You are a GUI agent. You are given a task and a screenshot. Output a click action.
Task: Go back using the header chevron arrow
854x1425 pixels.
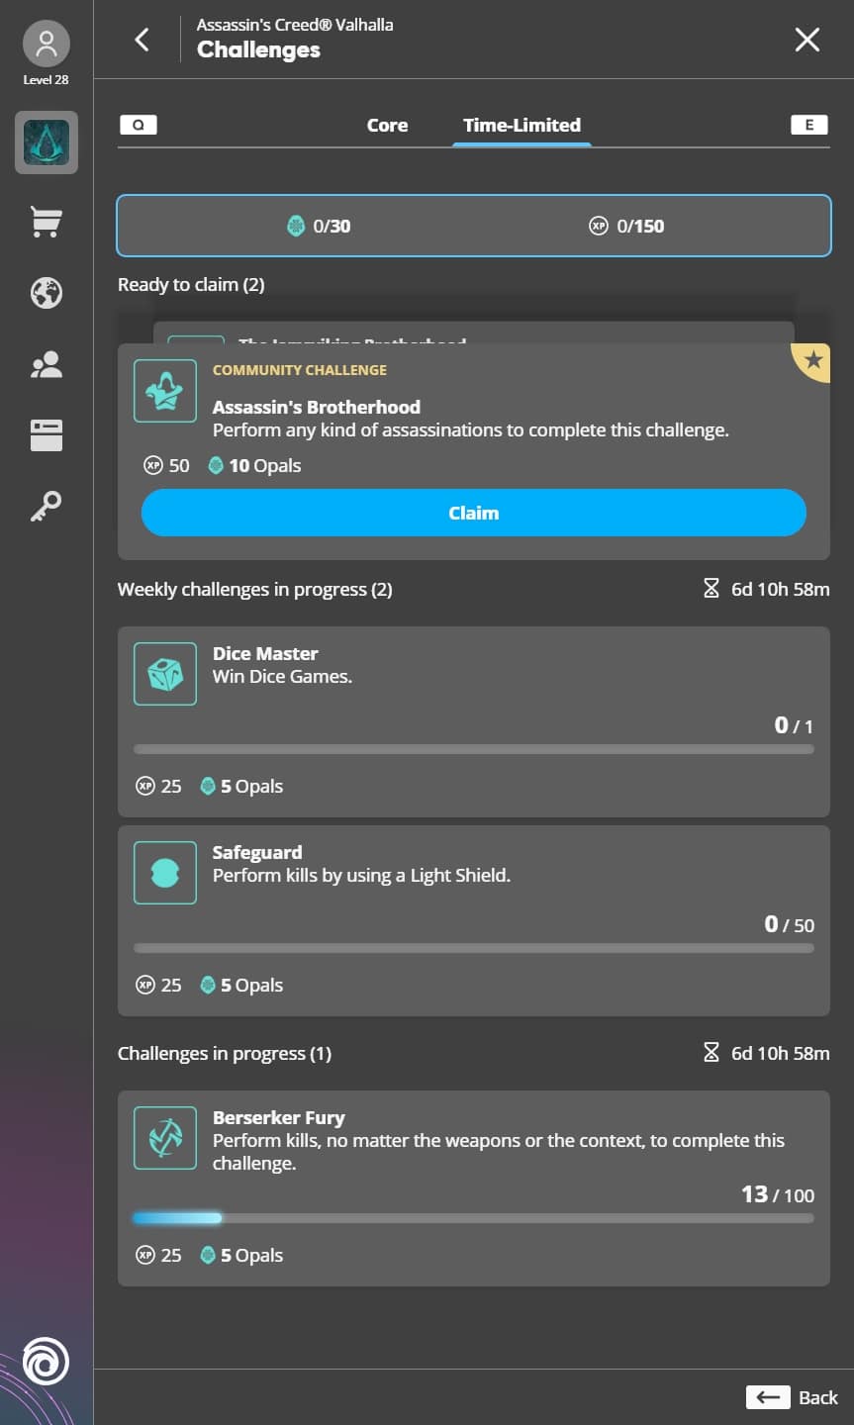[142, 40]
